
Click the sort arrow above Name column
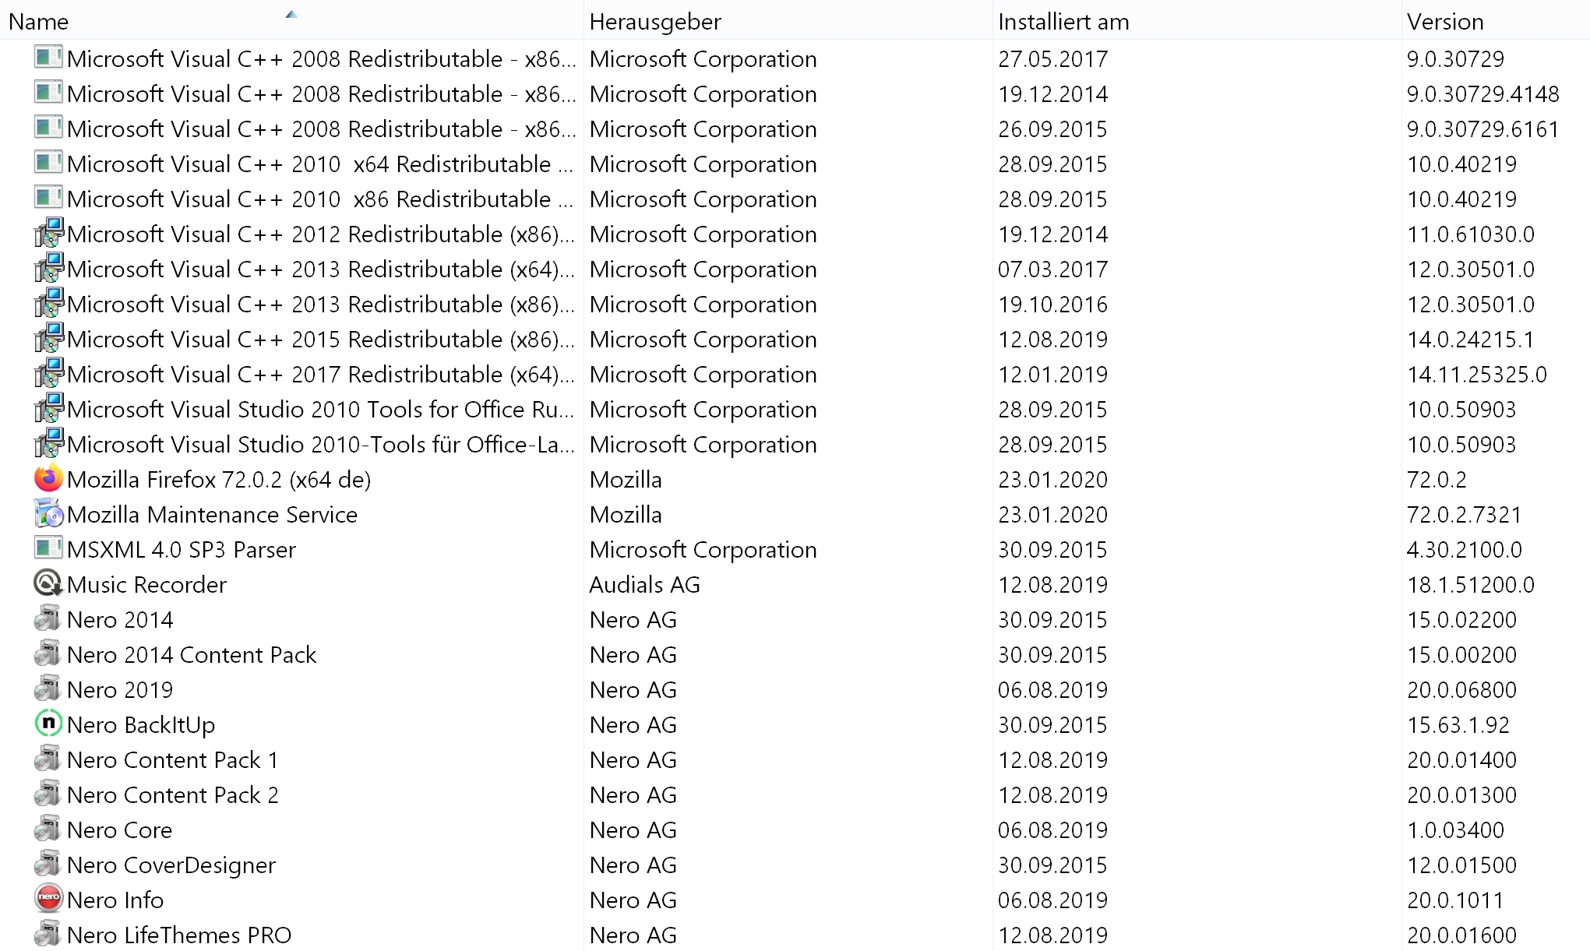click(291, 14)
